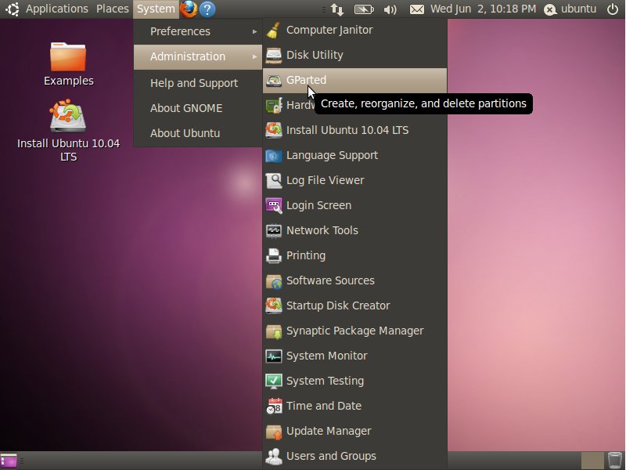The image size is (626, 470).
Task: Choose About GNOME
Action: (198, 108)
